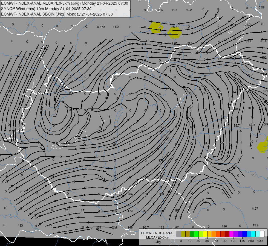Click the map value 11.3

click(174, 10)
